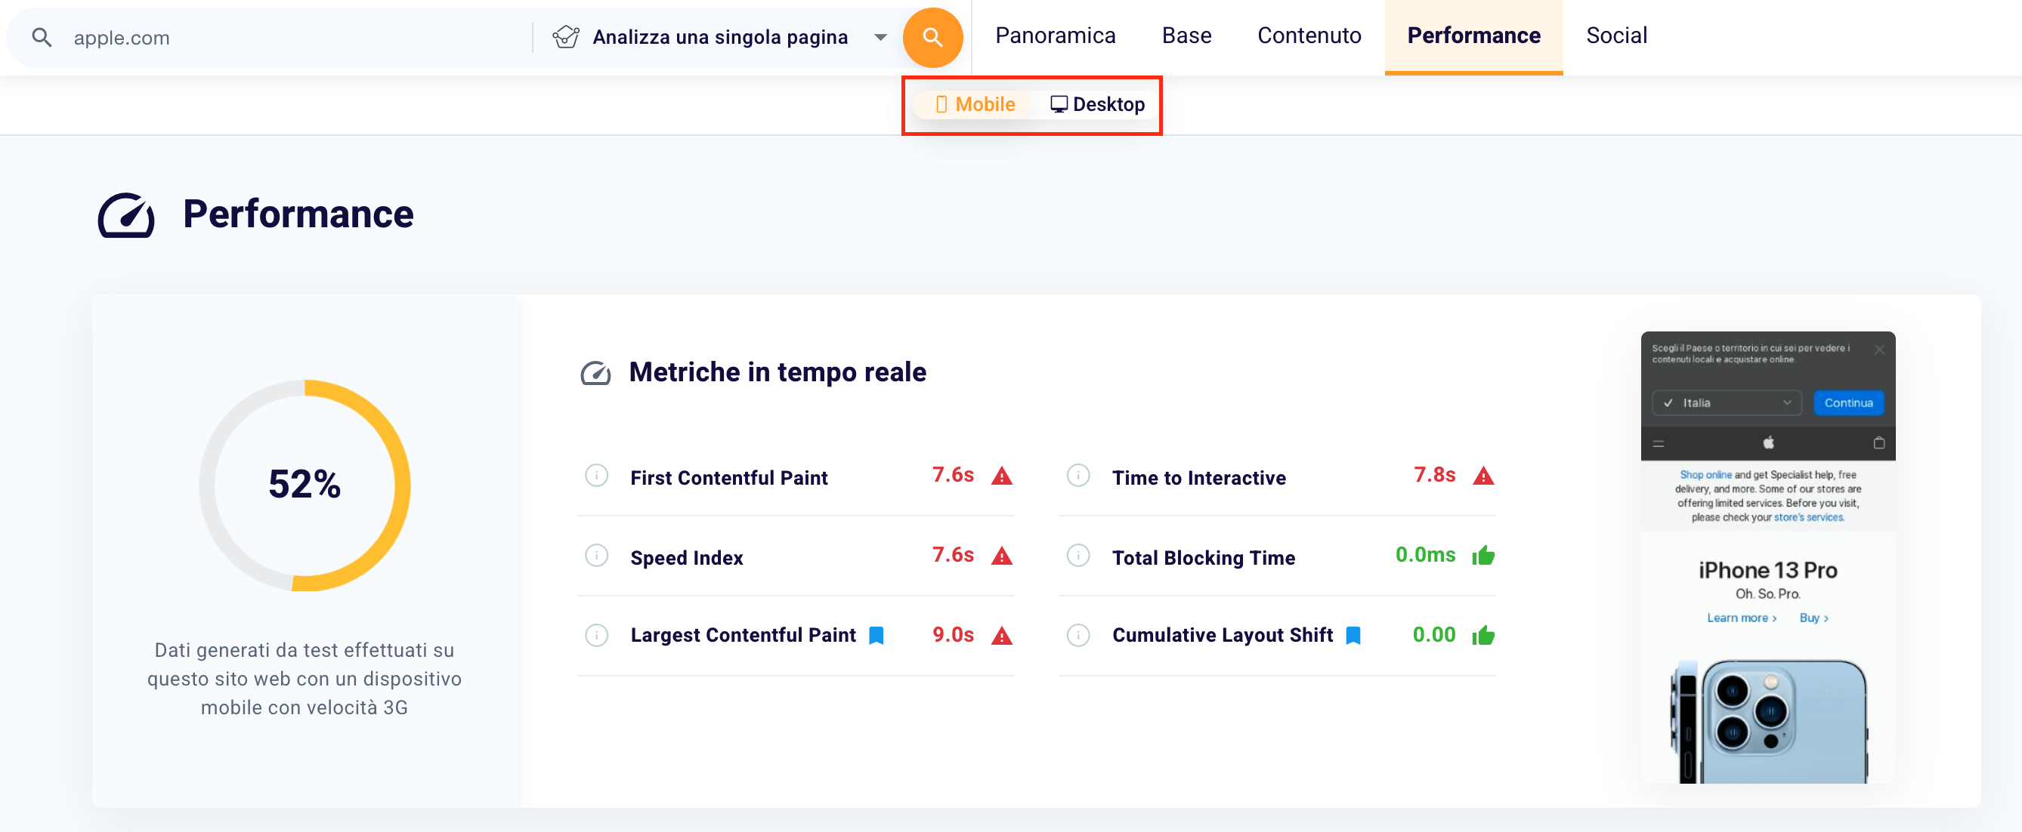The width and height of the screenshot is (2022, 832).
Task: Click the apple.com mobile preview screenshot
Action: pos(1767,556)
